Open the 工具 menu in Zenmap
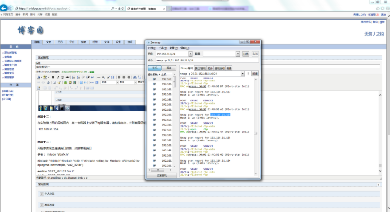Viewport: 390px width, 212px height. point(162,48)
